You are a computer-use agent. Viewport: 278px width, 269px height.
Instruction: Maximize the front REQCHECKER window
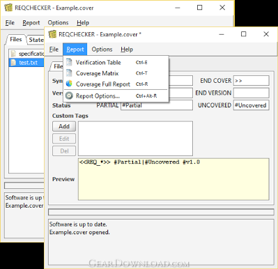243,34
